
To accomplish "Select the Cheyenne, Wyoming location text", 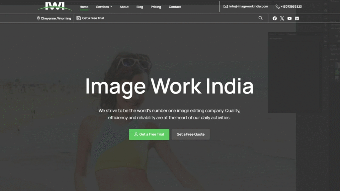I will pos(56,19).
